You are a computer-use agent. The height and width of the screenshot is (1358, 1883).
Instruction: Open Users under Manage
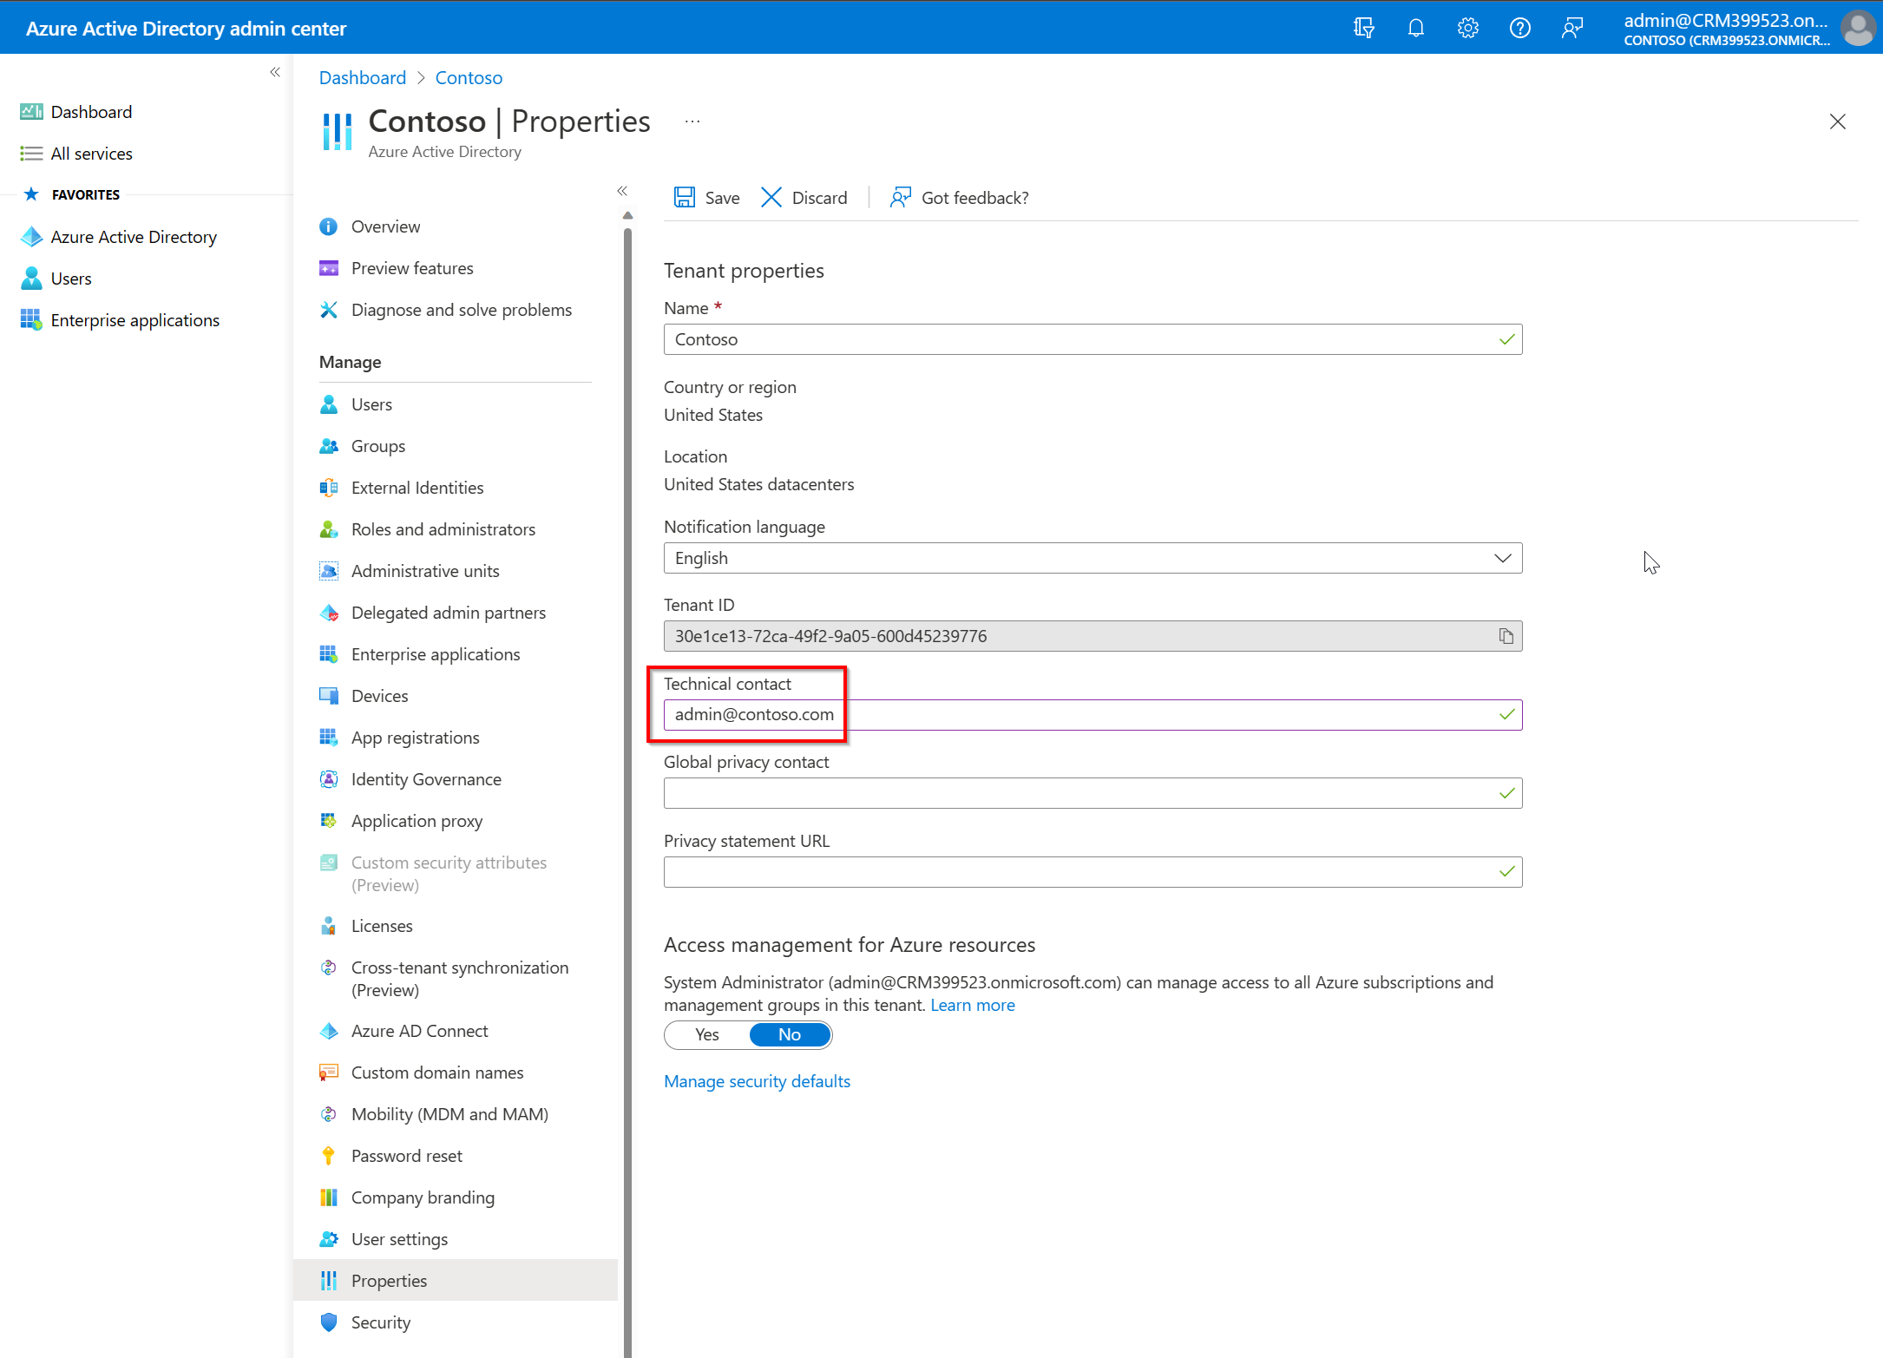(x=371, y=404)
